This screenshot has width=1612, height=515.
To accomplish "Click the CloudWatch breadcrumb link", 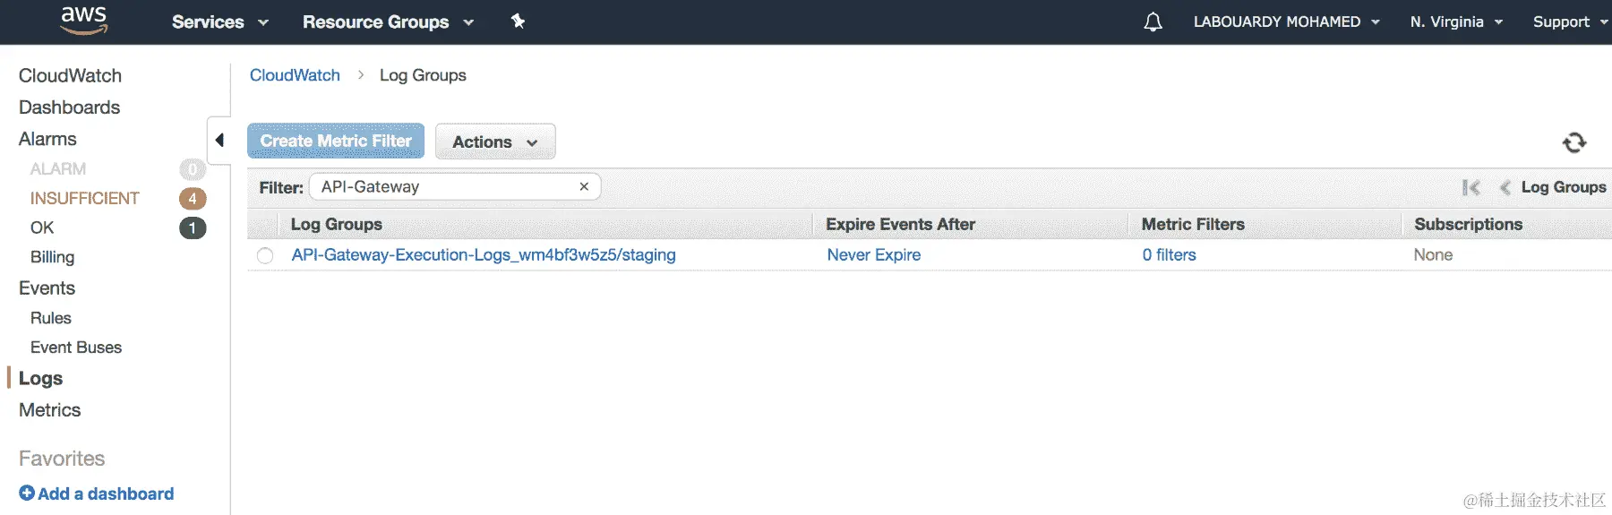I will pos(295,75).
